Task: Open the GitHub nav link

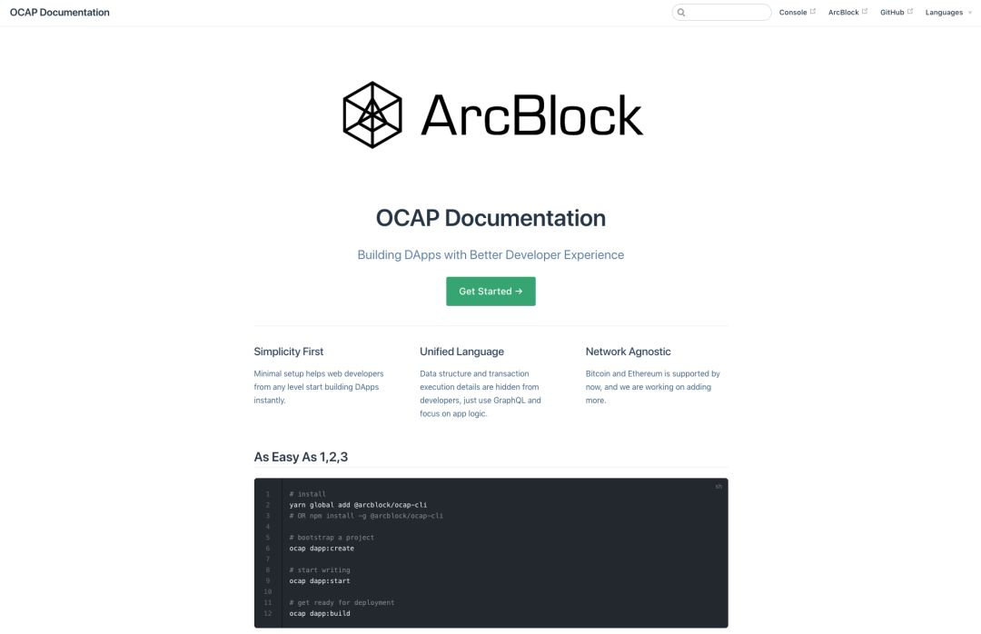Action: 892,13
